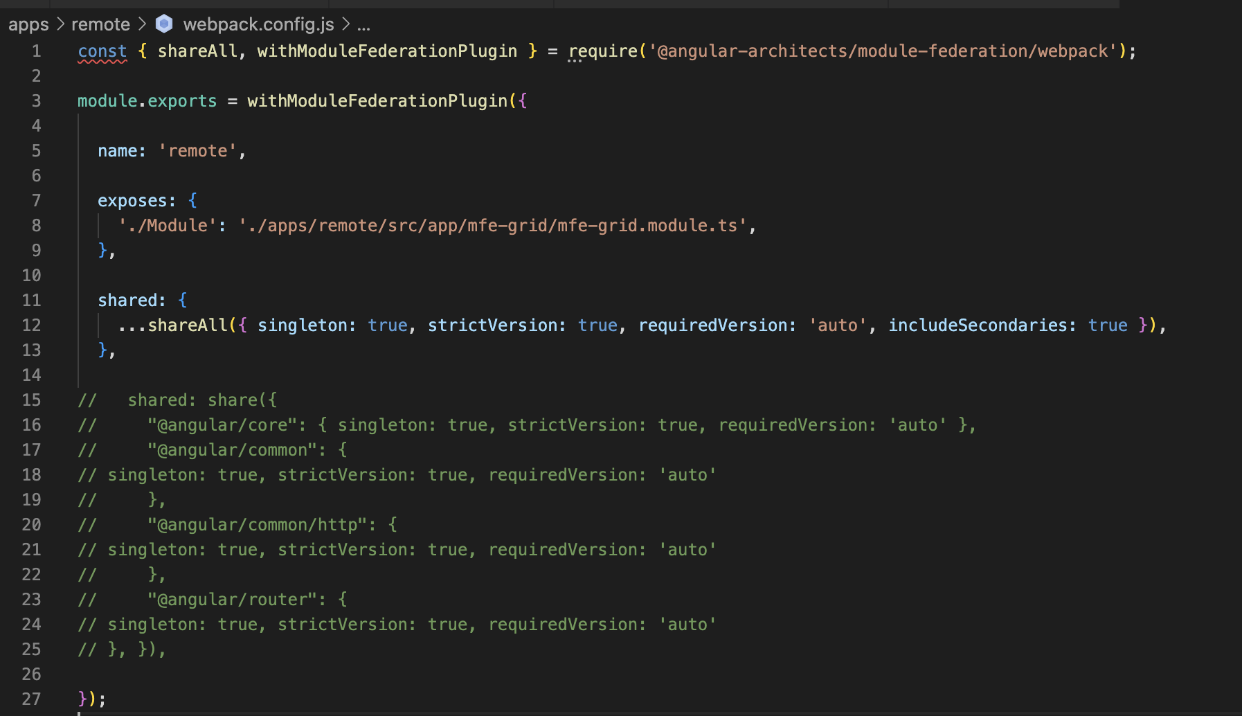Click 'webpack.config.js' in the breadcrumb bar
1242x716 pixels.
(259, 24)
